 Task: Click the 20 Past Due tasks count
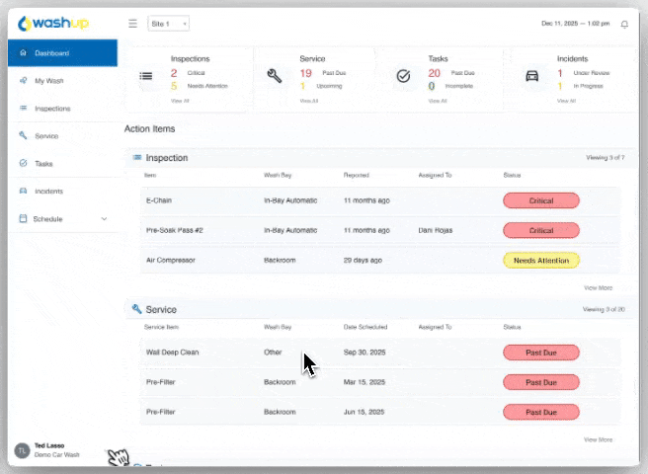click(434, 73)
